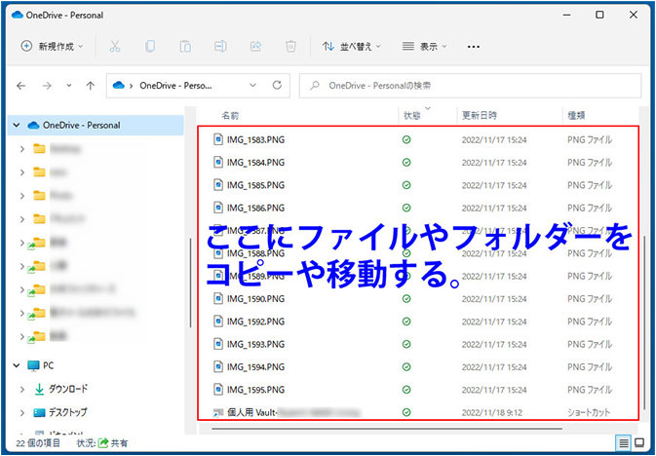The height and width of the screenshot is (456, 656).
Task: Collapse the OneDrive - Personal tree node
Action: (17, 125)
